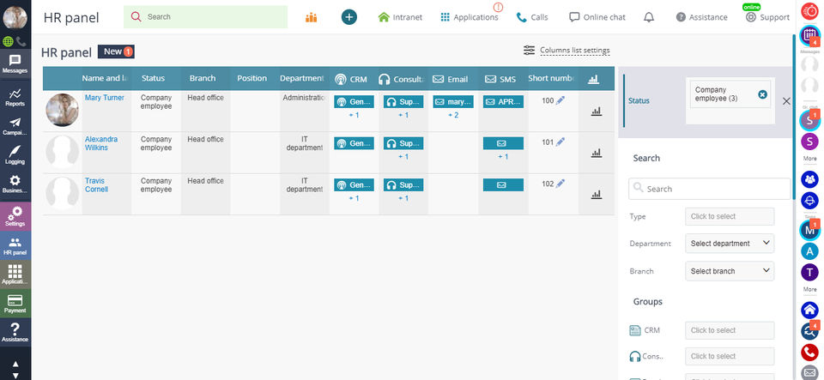Open the notifications bell
Viewport: 824px width, 380px height.
tap(649, 17)
